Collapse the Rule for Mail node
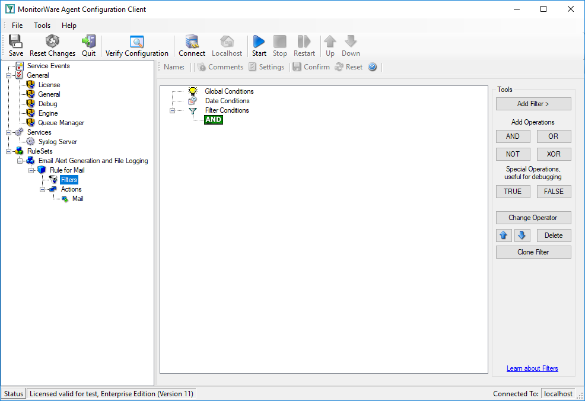 point(31,170)
